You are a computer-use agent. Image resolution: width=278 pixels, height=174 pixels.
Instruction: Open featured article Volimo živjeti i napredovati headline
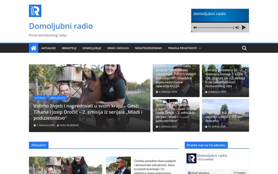pos(88,112)
